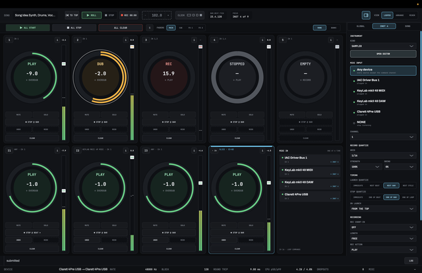
Task: Switch to the ARRANGE view tab
Action: pyautogui.click(x=400, y=15)
